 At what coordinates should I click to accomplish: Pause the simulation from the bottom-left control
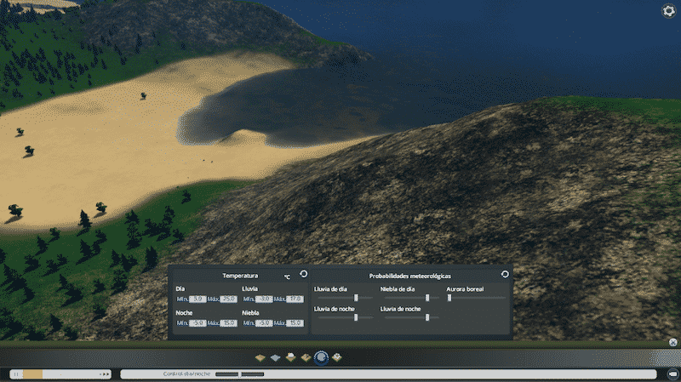pos(15,373)
